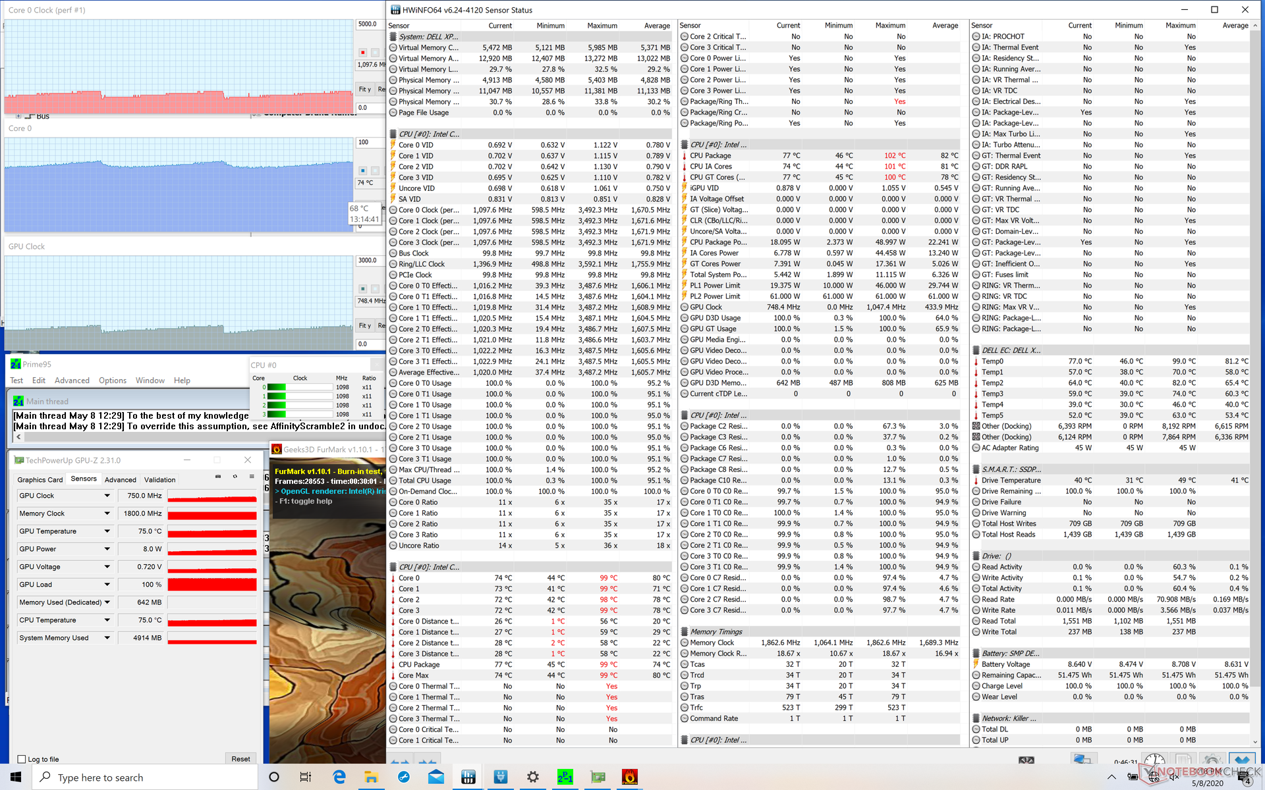
Task: Toggle the red pause button on Core 0 Clock graph
Action: pos(362,52)
